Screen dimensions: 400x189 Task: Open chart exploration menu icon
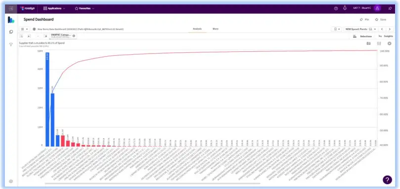click(379, 43)
